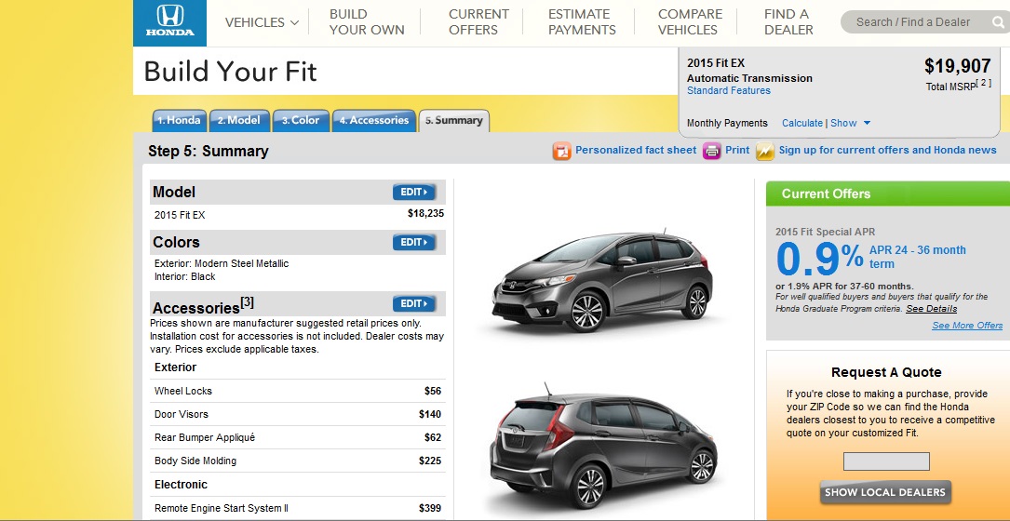Click the 0.9% APR offer text
This screenshot has height=521, width=1010.
click(819, 258)
